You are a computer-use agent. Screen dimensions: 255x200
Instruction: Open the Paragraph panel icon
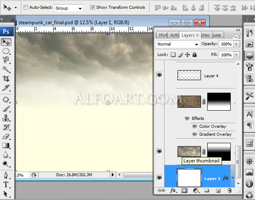click(249, 125)
